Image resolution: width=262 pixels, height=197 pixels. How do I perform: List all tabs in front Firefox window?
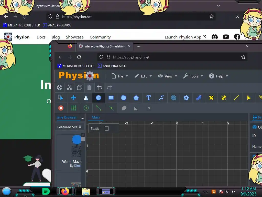point(248,46)
